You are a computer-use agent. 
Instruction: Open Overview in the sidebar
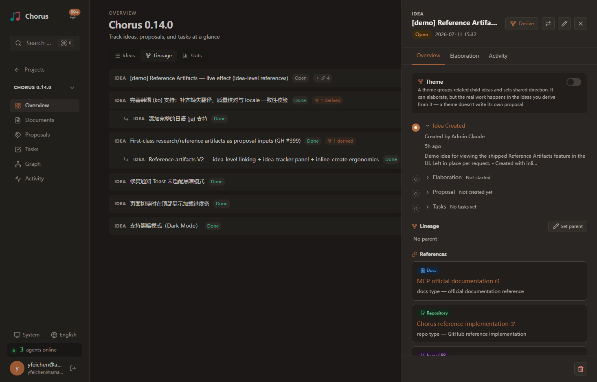click(44, 106)
